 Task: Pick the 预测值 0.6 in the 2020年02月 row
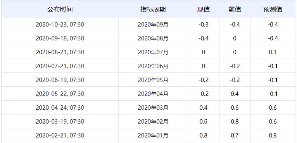pos(273,122)
